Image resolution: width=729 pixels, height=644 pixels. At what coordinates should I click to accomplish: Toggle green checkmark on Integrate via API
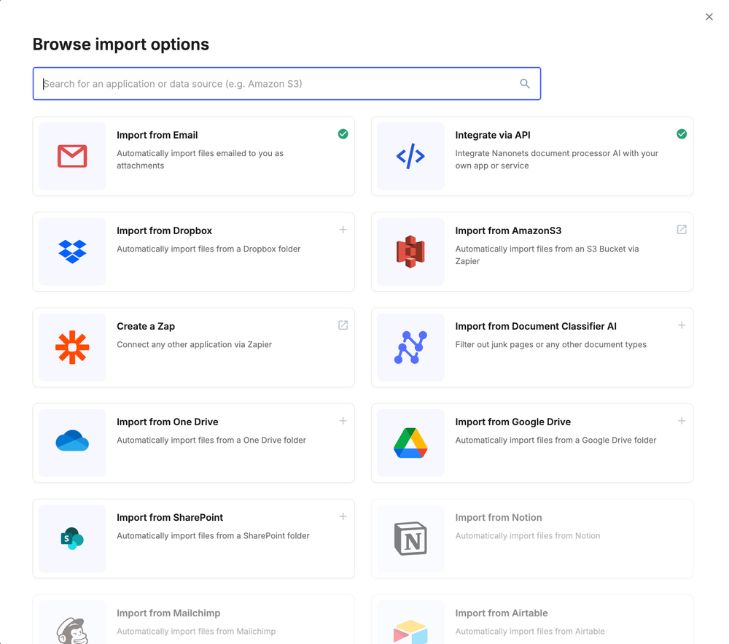pos(682,134)
